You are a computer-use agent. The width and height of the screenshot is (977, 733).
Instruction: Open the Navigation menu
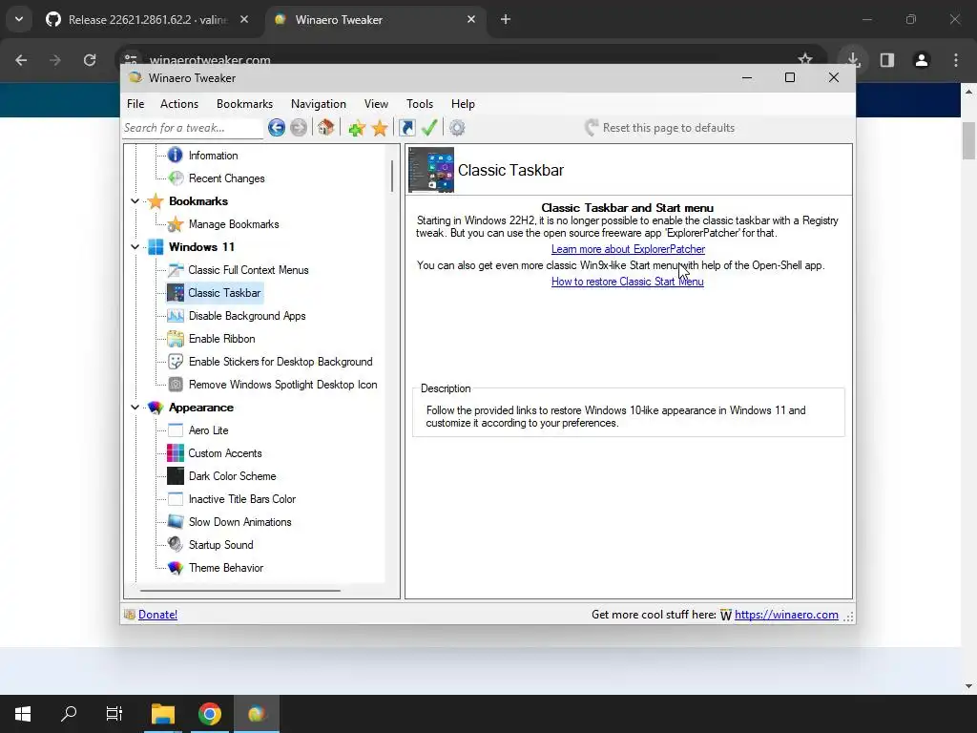(x=319, y=104)
